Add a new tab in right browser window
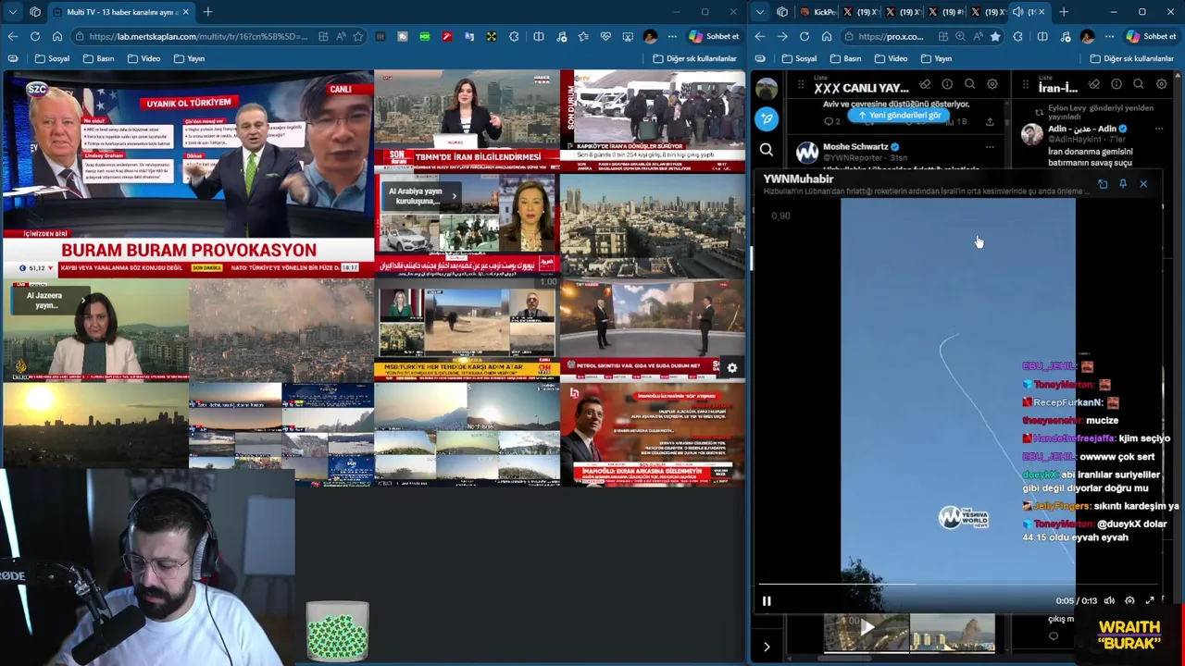The width and height of the screenshot is (1185, 666). tap(1064, 12)
